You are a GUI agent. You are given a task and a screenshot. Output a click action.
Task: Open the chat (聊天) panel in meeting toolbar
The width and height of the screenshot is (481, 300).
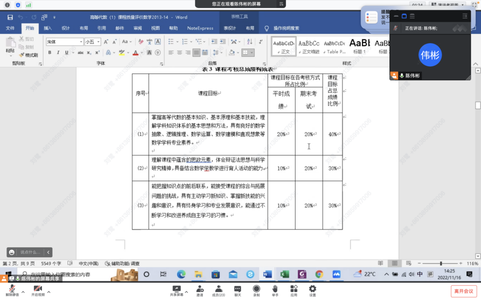237,290
